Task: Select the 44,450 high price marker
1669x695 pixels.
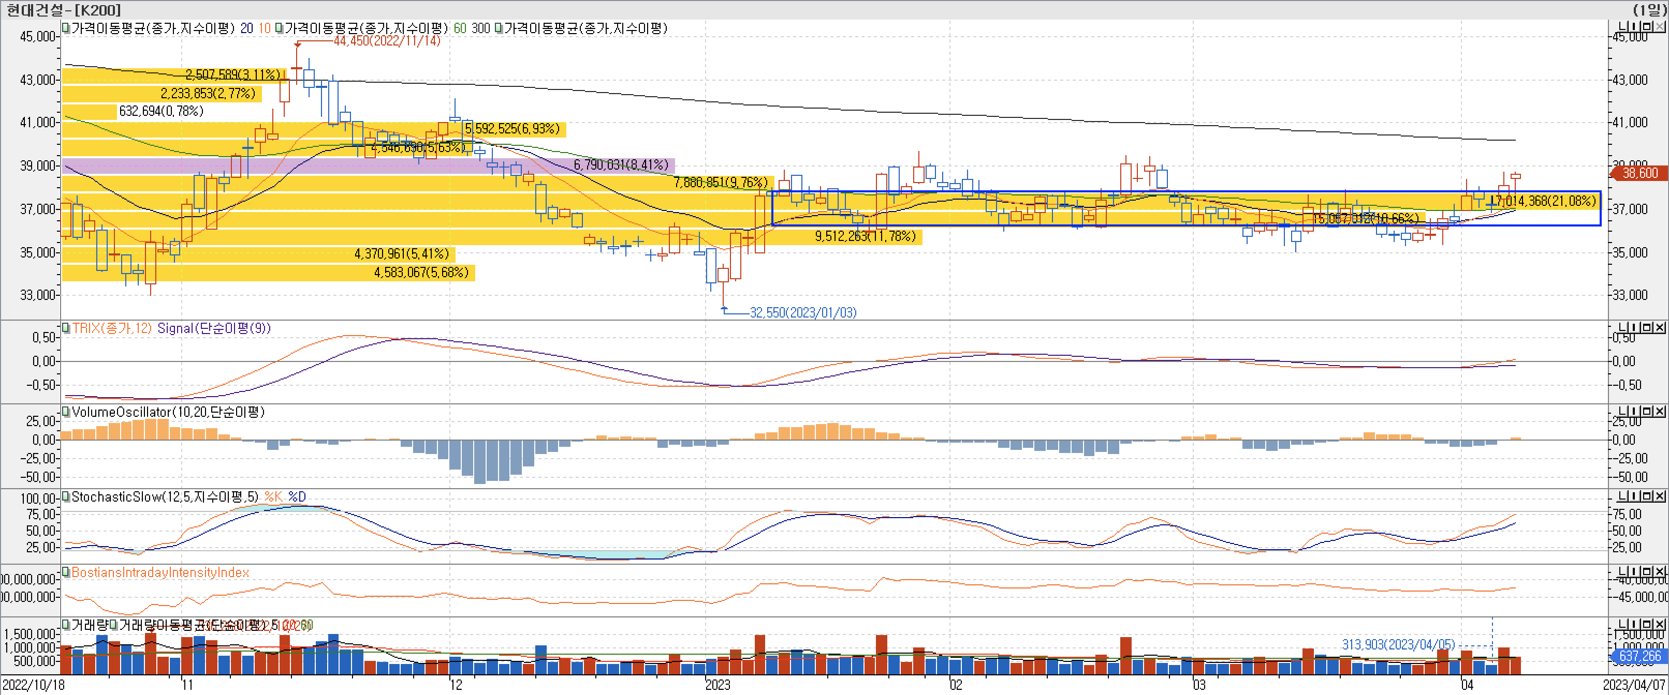Action: [387, 41]
